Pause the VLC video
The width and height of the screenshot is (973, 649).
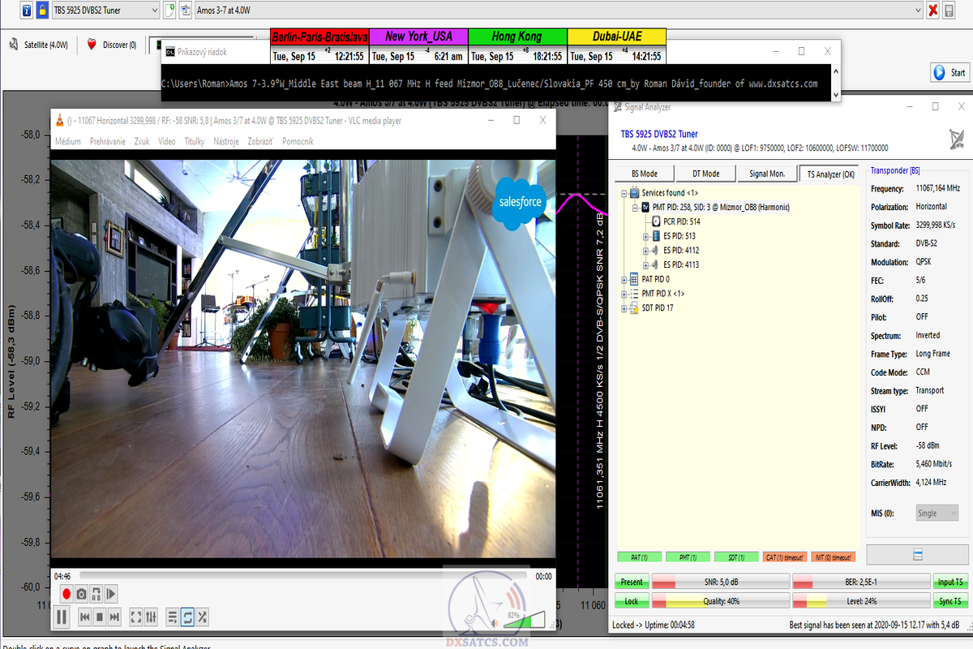click(62, 617)
